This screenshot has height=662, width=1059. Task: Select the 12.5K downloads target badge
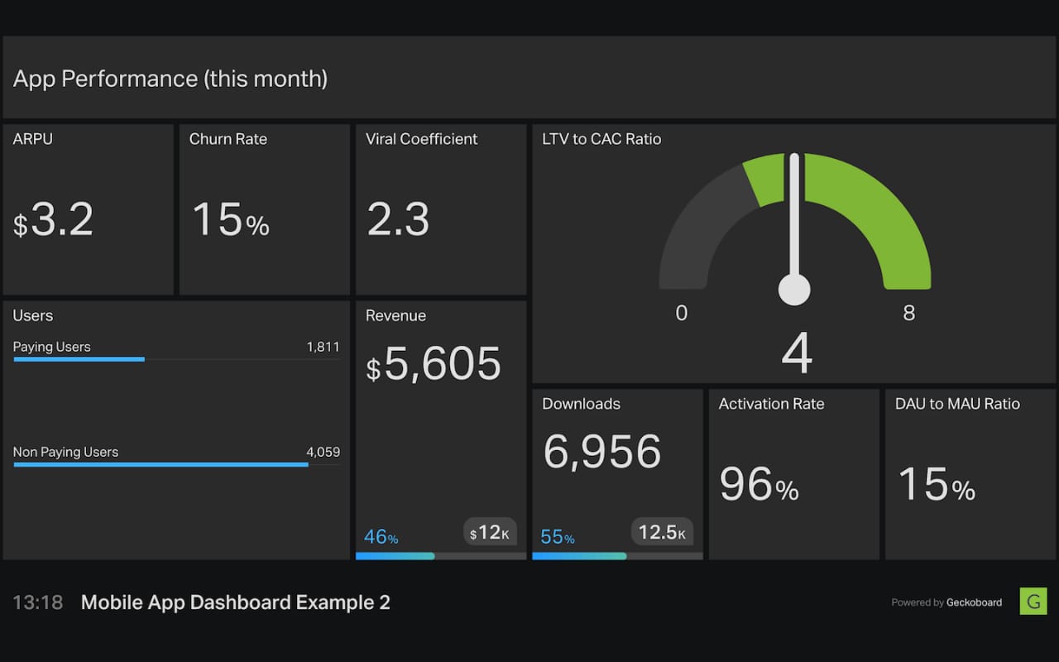[662, 532]
